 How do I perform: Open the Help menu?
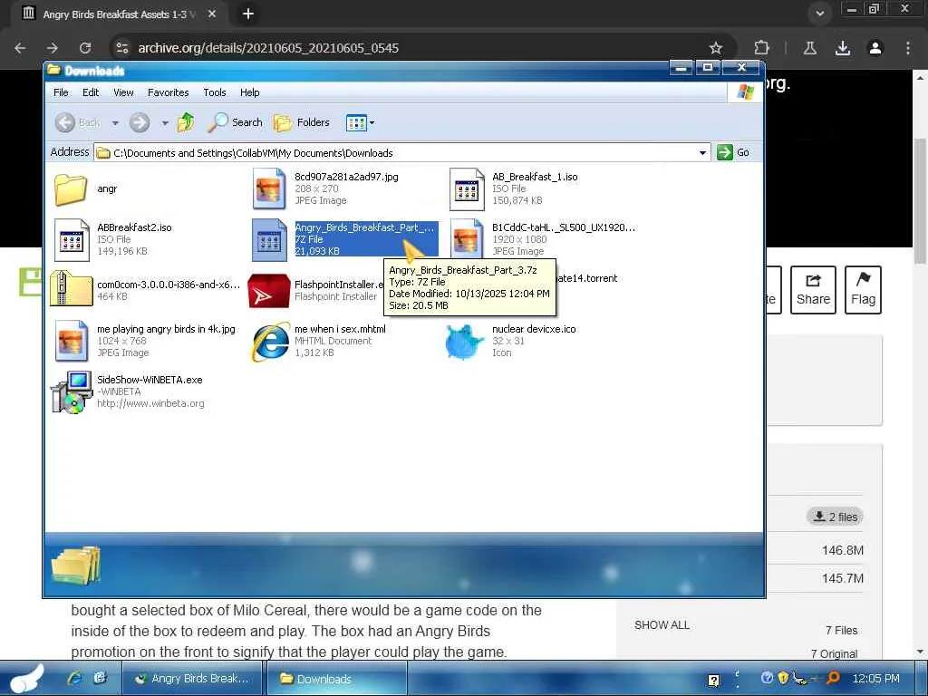point(250,92)
